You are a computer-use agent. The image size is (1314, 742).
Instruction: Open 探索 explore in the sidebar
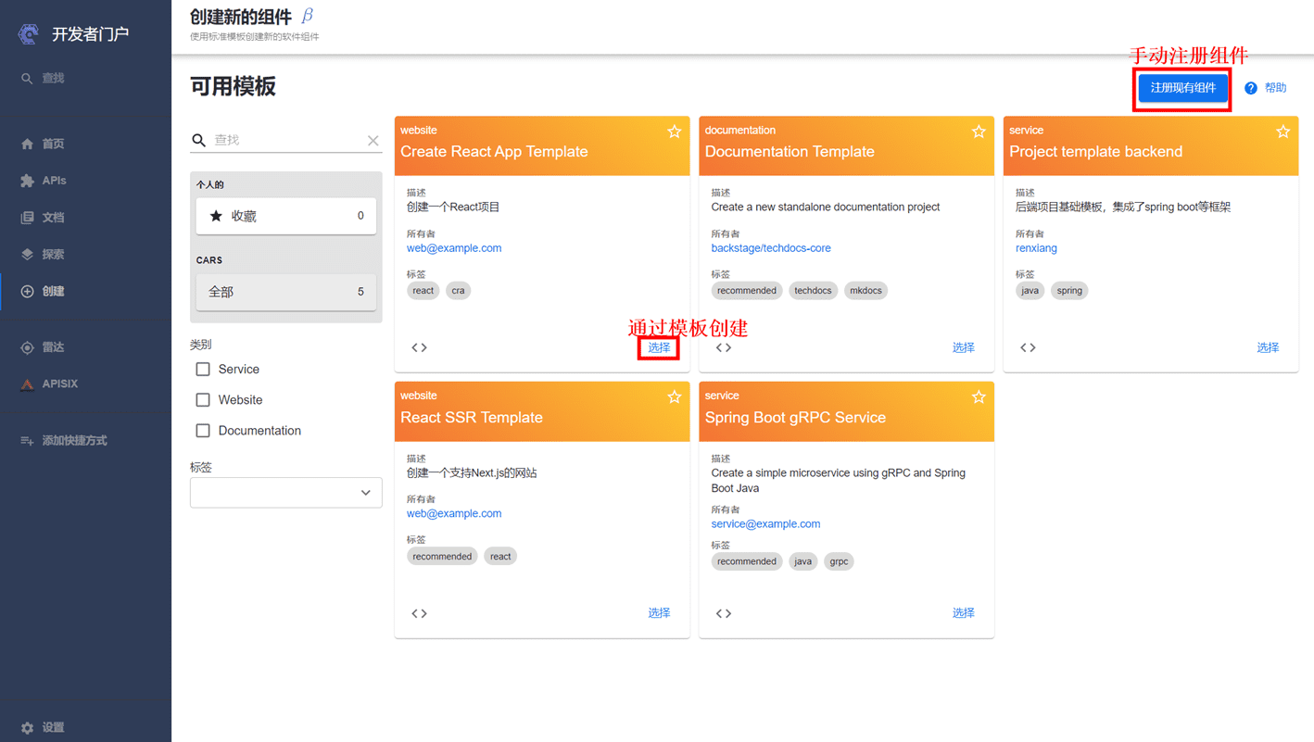point(85,254)
